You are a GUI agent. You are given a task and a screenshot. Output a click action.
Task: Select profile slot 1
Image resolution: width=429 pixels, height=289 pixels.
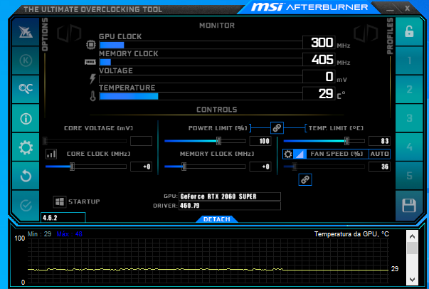pos(409,61)
